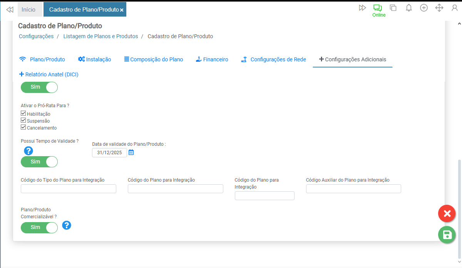Open the calendar date picker icon
462x268 pixels.
(x=131, y=152)
